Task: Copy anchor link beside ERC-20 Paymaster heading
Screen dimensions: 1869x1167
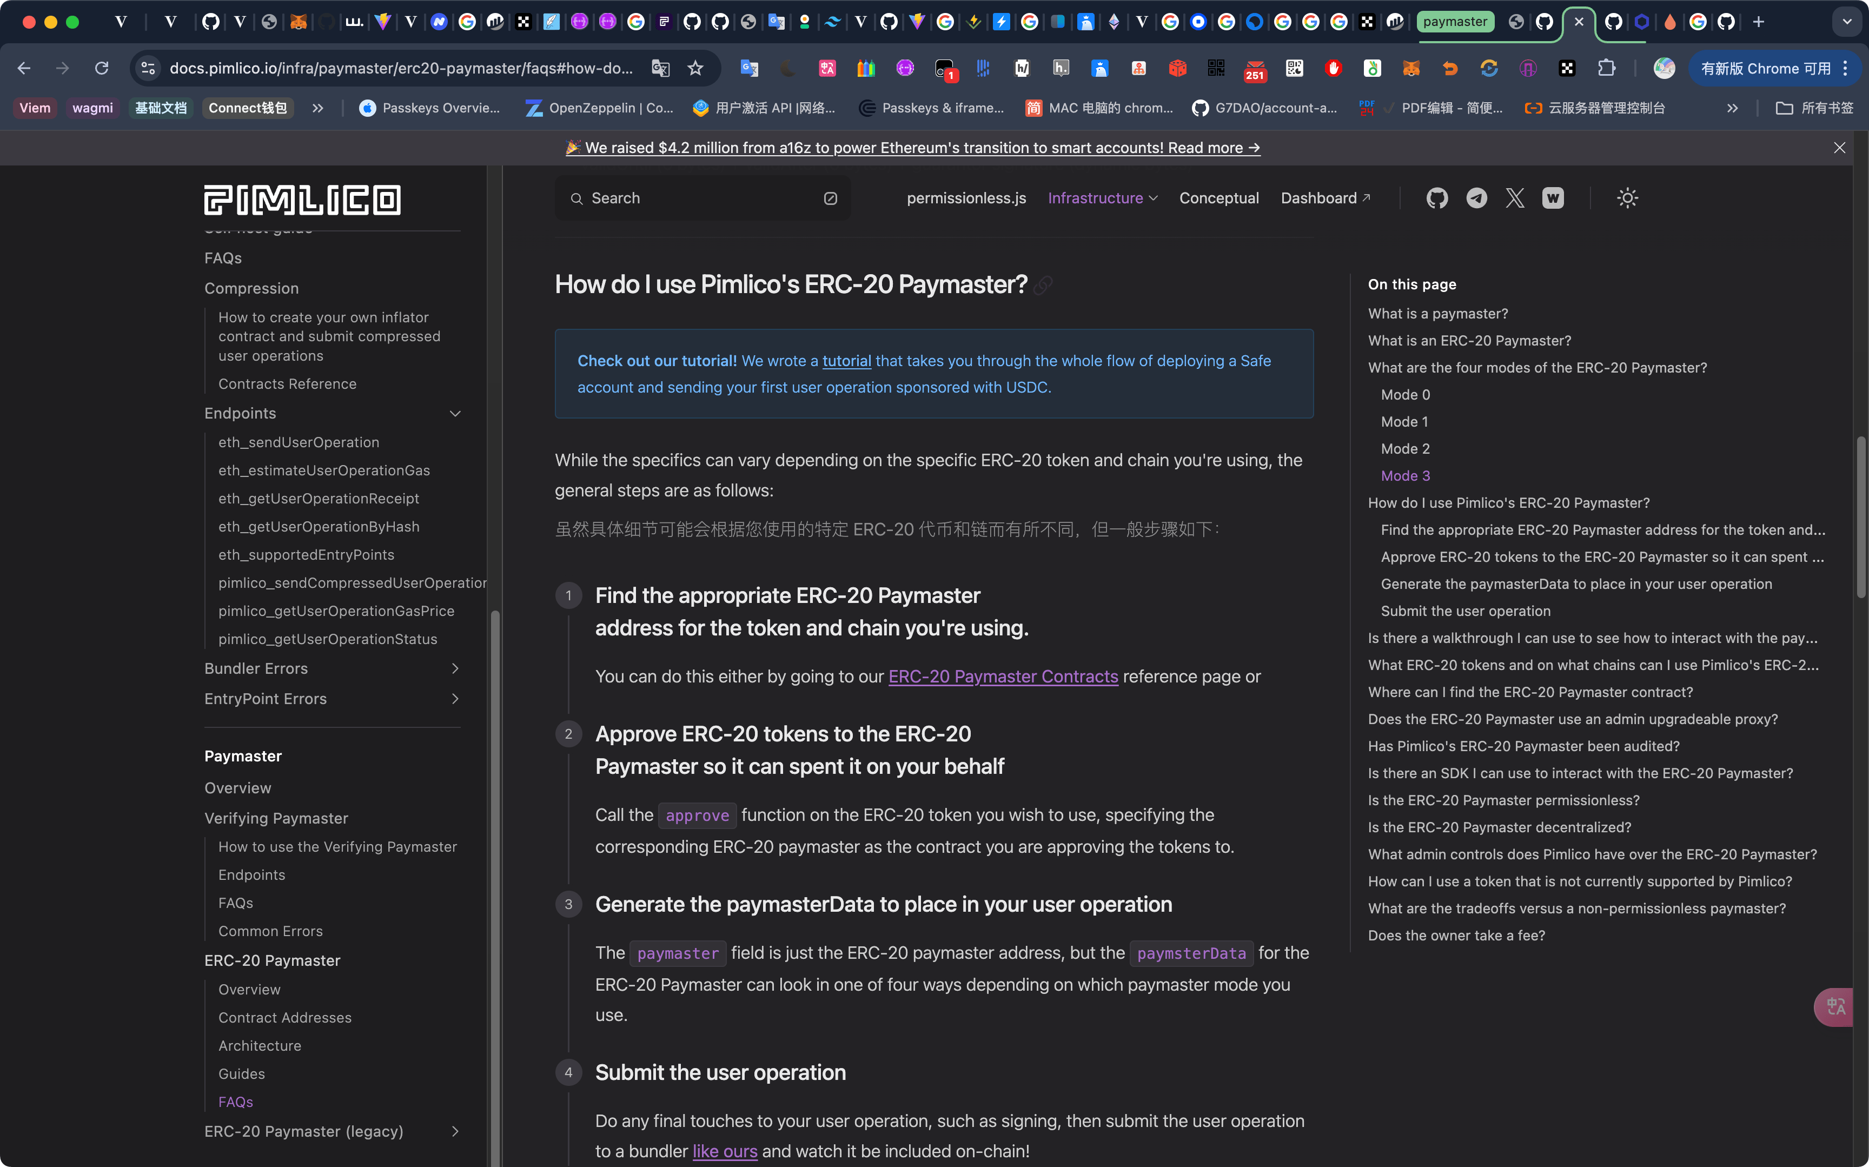Action: (x=1043, y=286)
